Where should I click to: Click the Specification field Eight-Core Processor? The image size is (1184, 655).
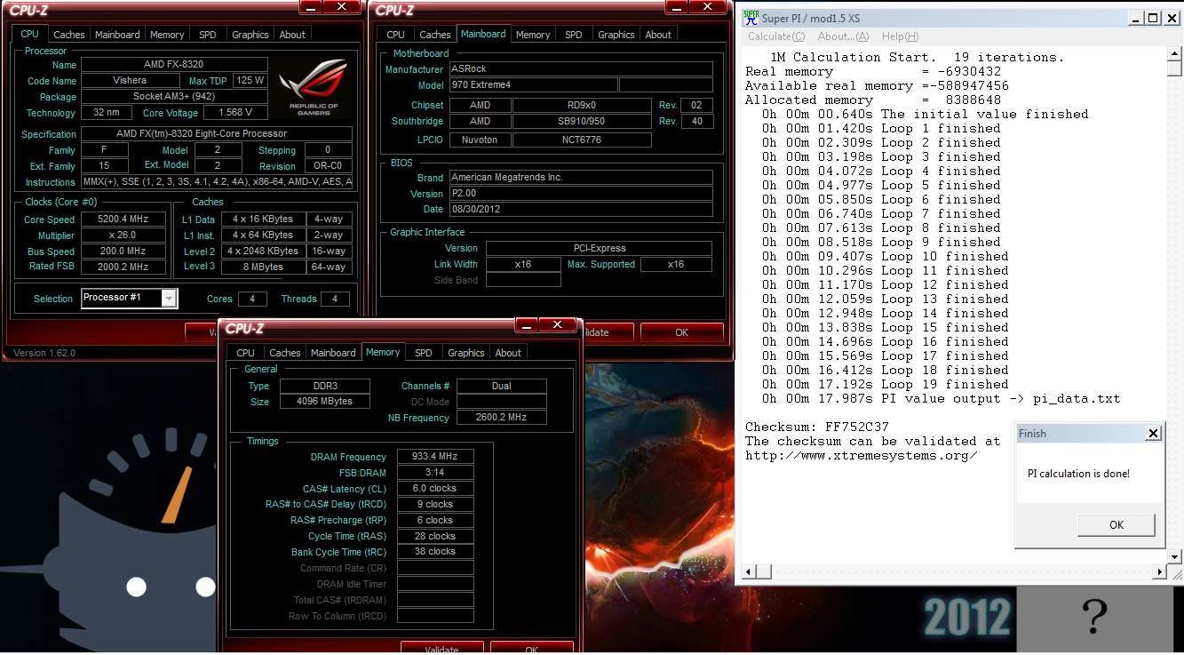click(x=217, y=134)
